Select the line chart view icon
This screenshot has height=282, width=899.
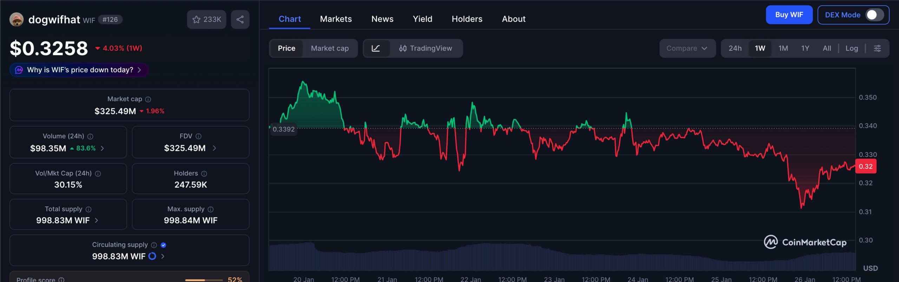[x=376, y=48]
